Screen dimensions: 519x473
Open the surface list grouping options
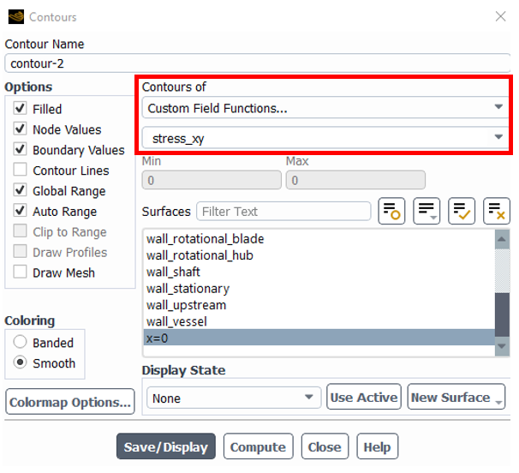[427, 211]
